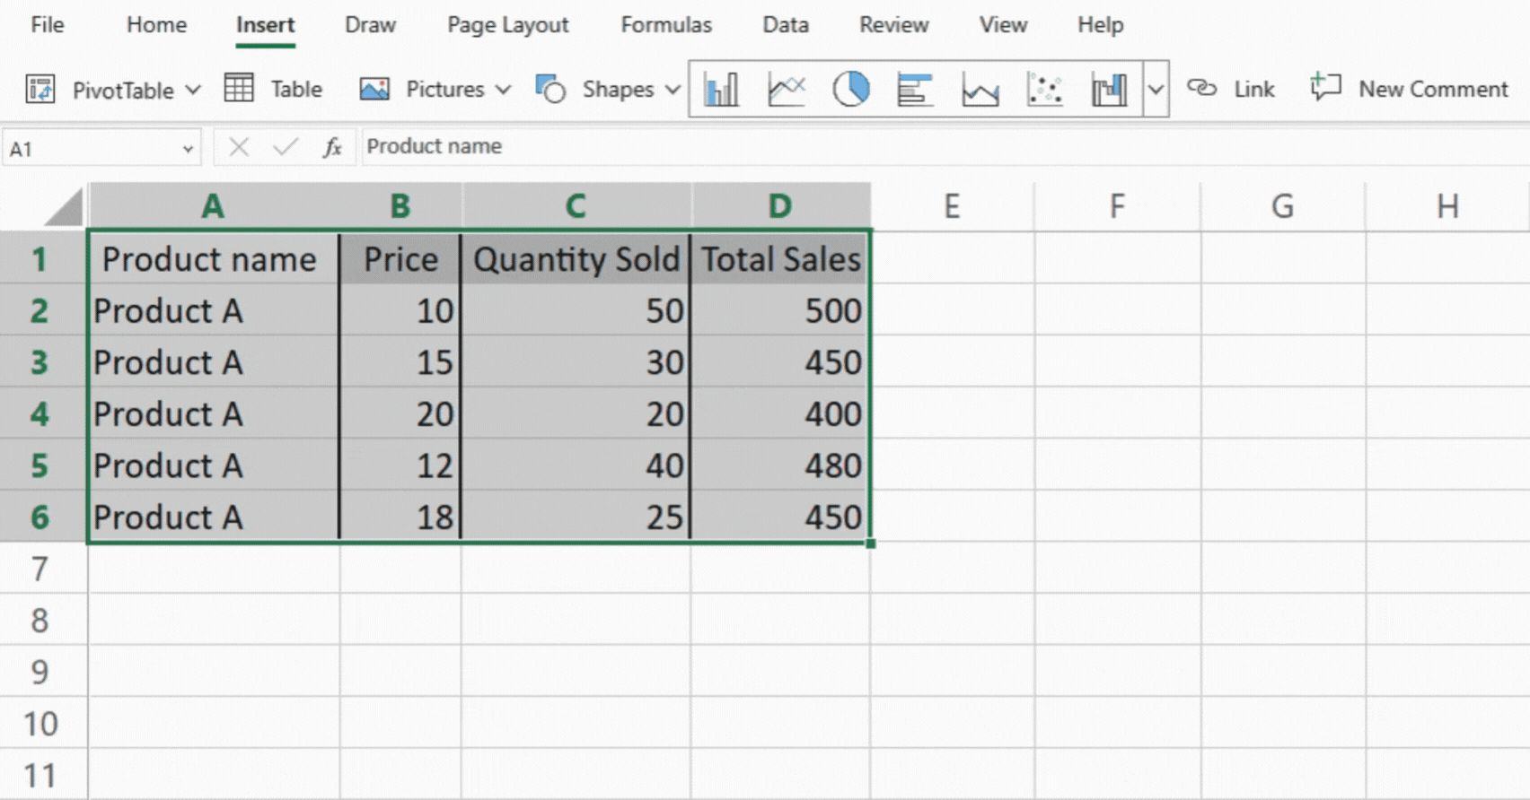Insert a column chart
The image size is (1530, 800).
tap(722, 89)
